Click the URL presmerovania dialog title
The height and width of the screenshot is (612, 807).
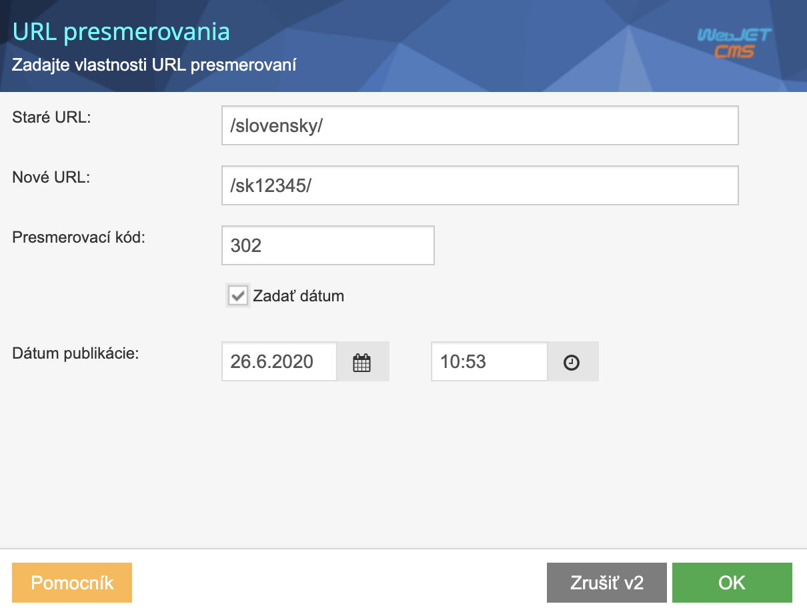click(122, 31)
